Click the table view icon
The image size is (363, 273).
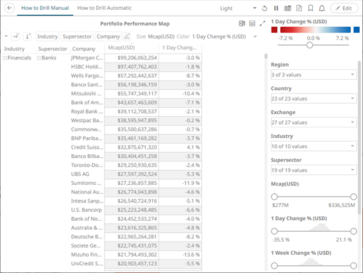click(252, 24)
